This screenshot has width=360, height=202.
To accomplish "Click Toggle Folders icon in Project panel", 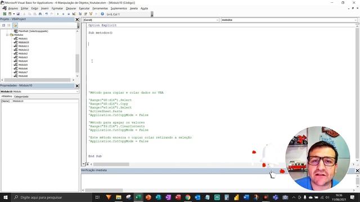I will coord(15,25).
